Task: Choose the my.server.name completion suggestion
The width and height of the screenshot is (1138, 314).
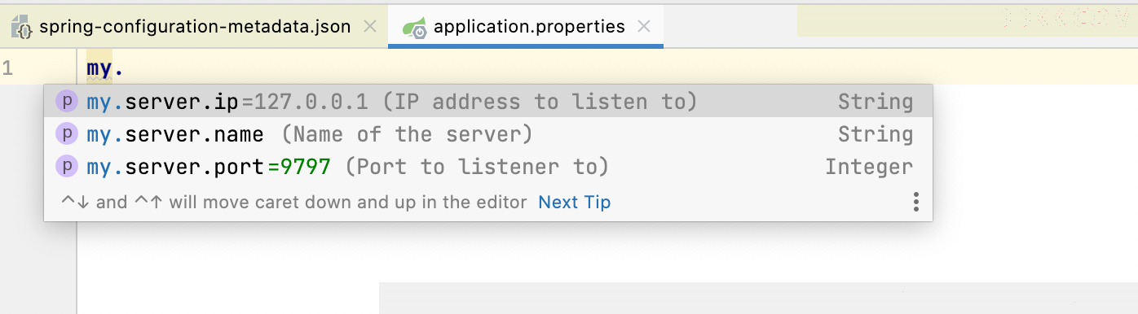Action: coord(487,134)
